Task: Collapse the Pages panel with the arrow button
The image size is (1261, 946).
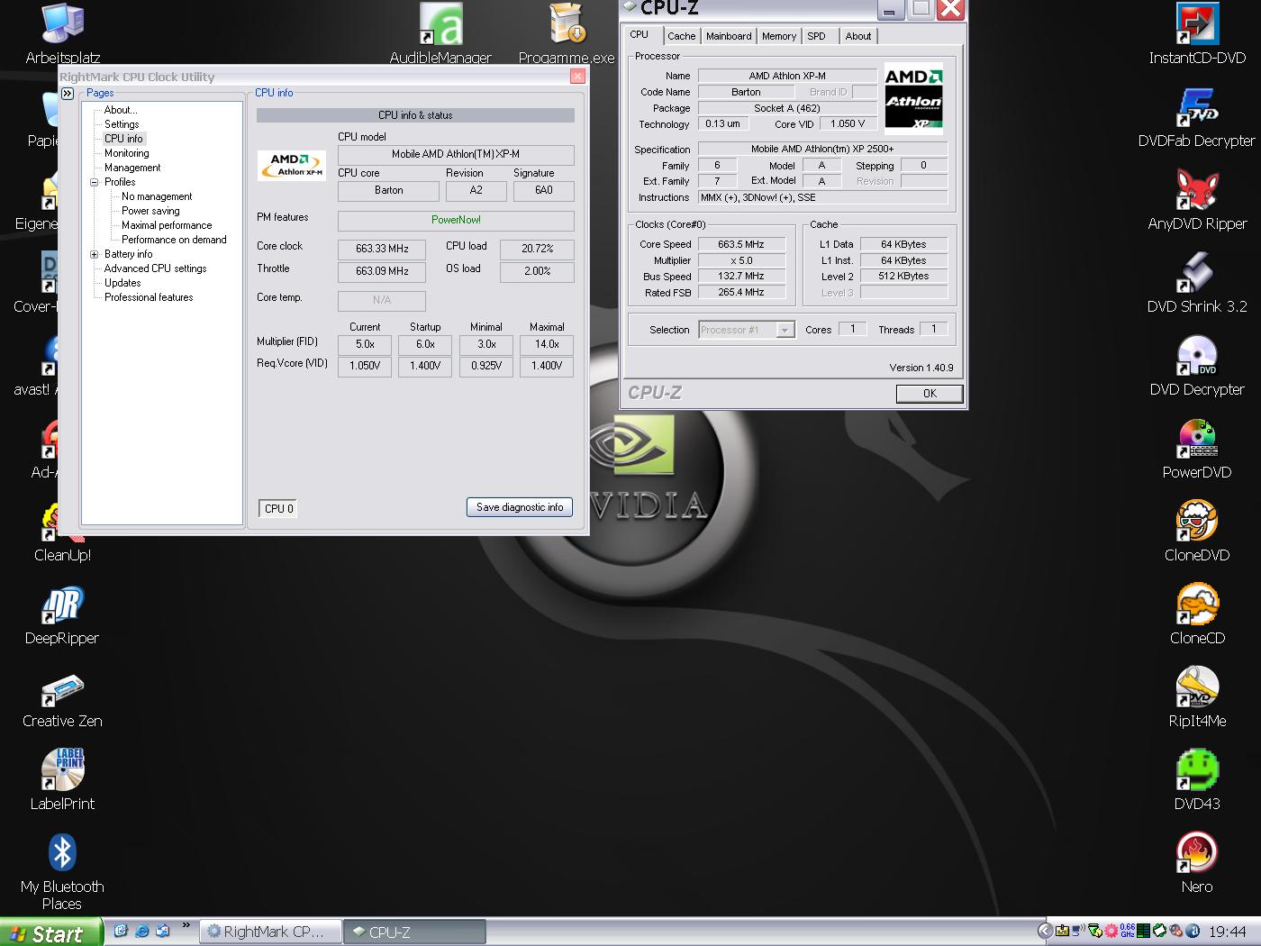Action: click(x=68, y=93)
